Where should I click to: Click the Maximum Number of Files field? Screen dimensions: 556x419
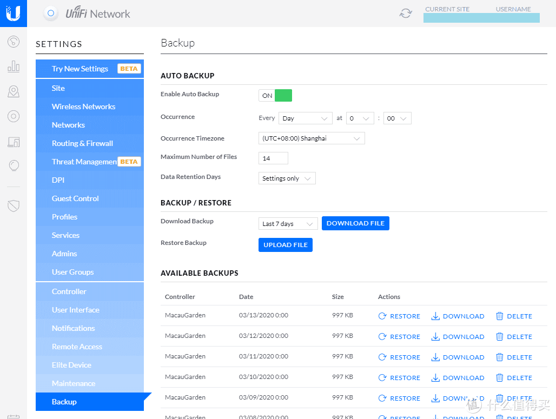pos(273,158)
